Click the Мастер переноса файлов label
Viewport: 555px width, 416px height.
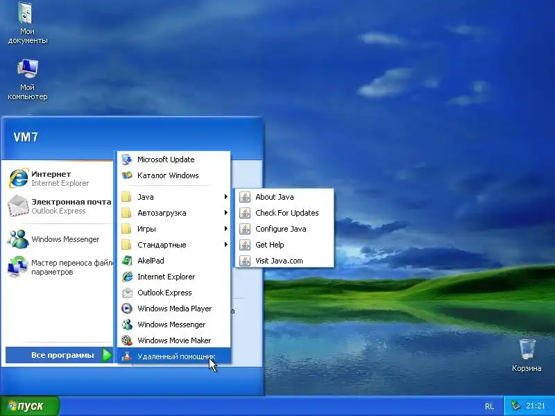tap(72, 268)
